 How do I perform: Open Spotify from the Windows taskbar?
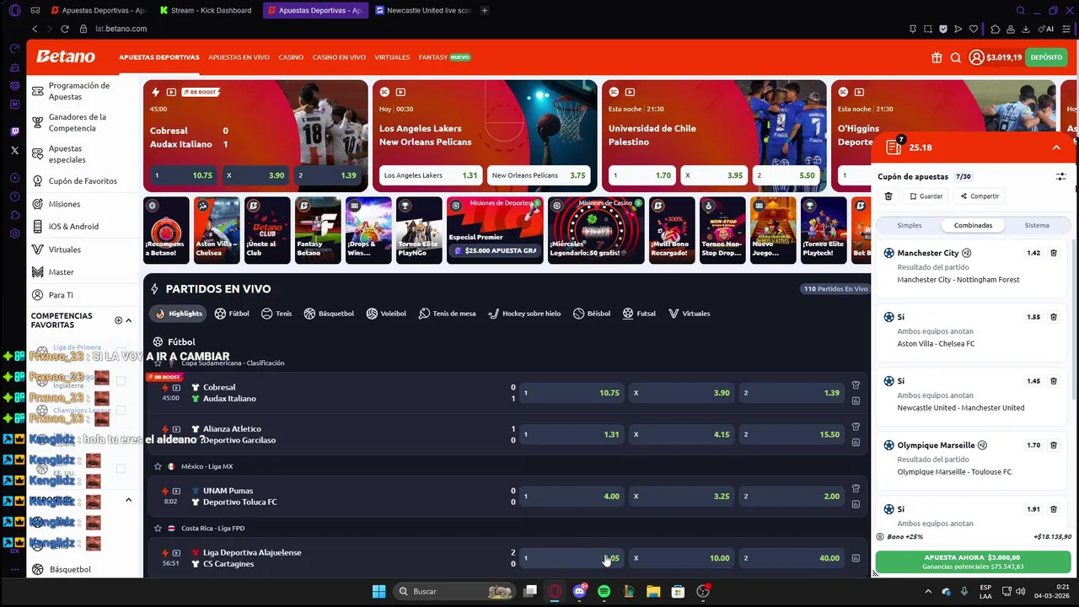(x=604, y=592)
